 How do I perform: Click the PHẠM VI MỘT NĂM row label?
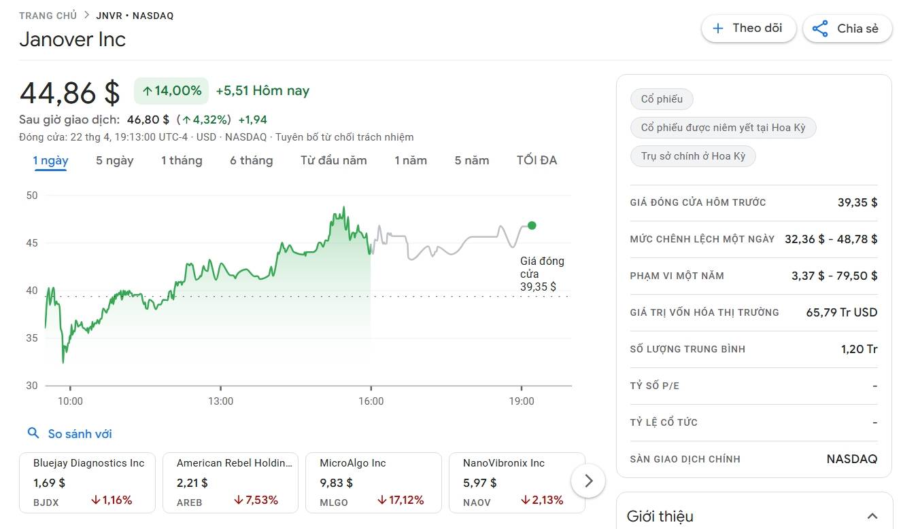pos(677,276)
